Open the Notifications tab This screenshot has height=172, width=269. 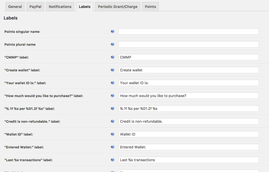coord(60,7)
